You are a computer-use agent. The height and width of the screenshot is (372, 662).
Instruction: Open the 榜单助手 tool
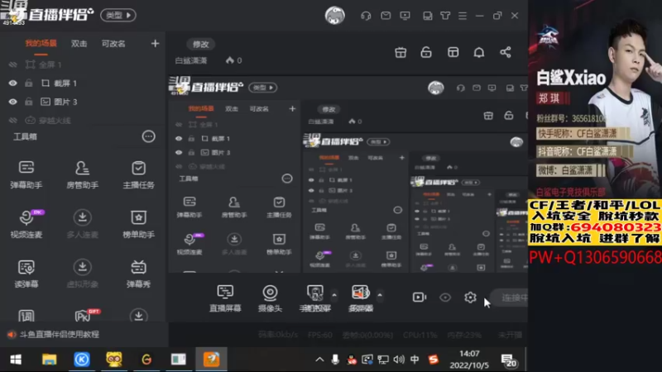(x=138, y=224)
